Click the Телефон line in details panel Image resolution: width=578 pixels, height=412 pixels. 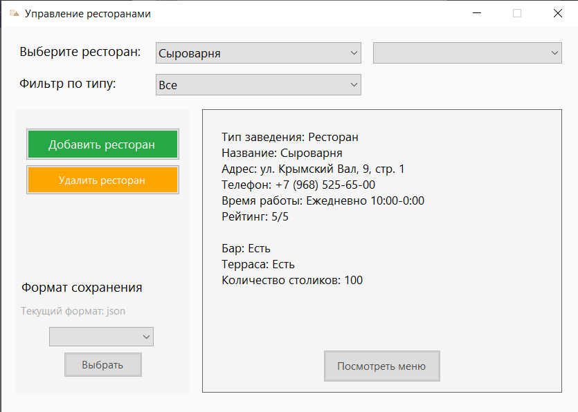[298, 185]
